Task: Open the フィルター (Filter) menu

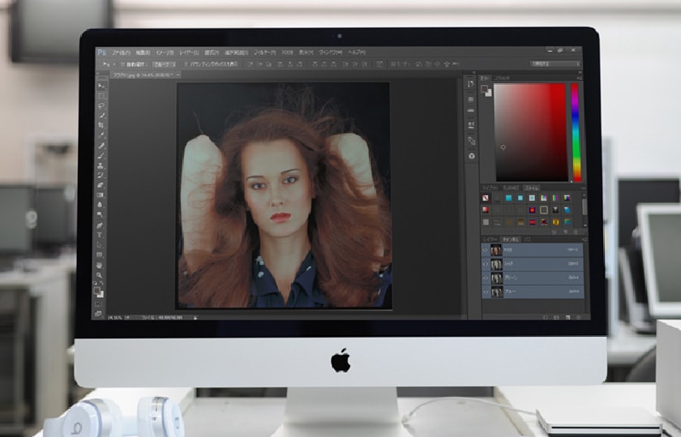Action: coord(264,53)
